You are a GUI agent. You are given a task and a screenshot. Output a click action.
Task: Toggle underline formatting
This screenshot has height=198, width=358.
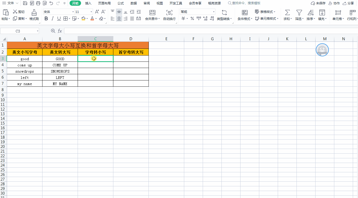point(59,19)
